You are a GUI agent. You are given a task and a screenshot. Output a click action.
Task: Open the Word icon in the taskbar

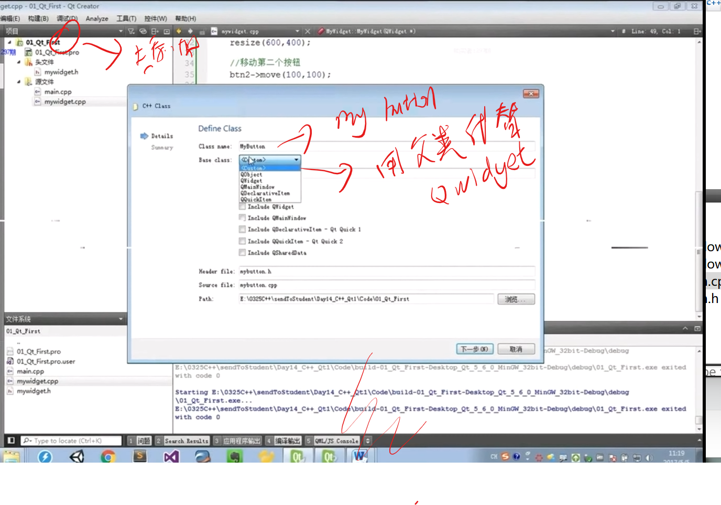click(x=360, y=456)
